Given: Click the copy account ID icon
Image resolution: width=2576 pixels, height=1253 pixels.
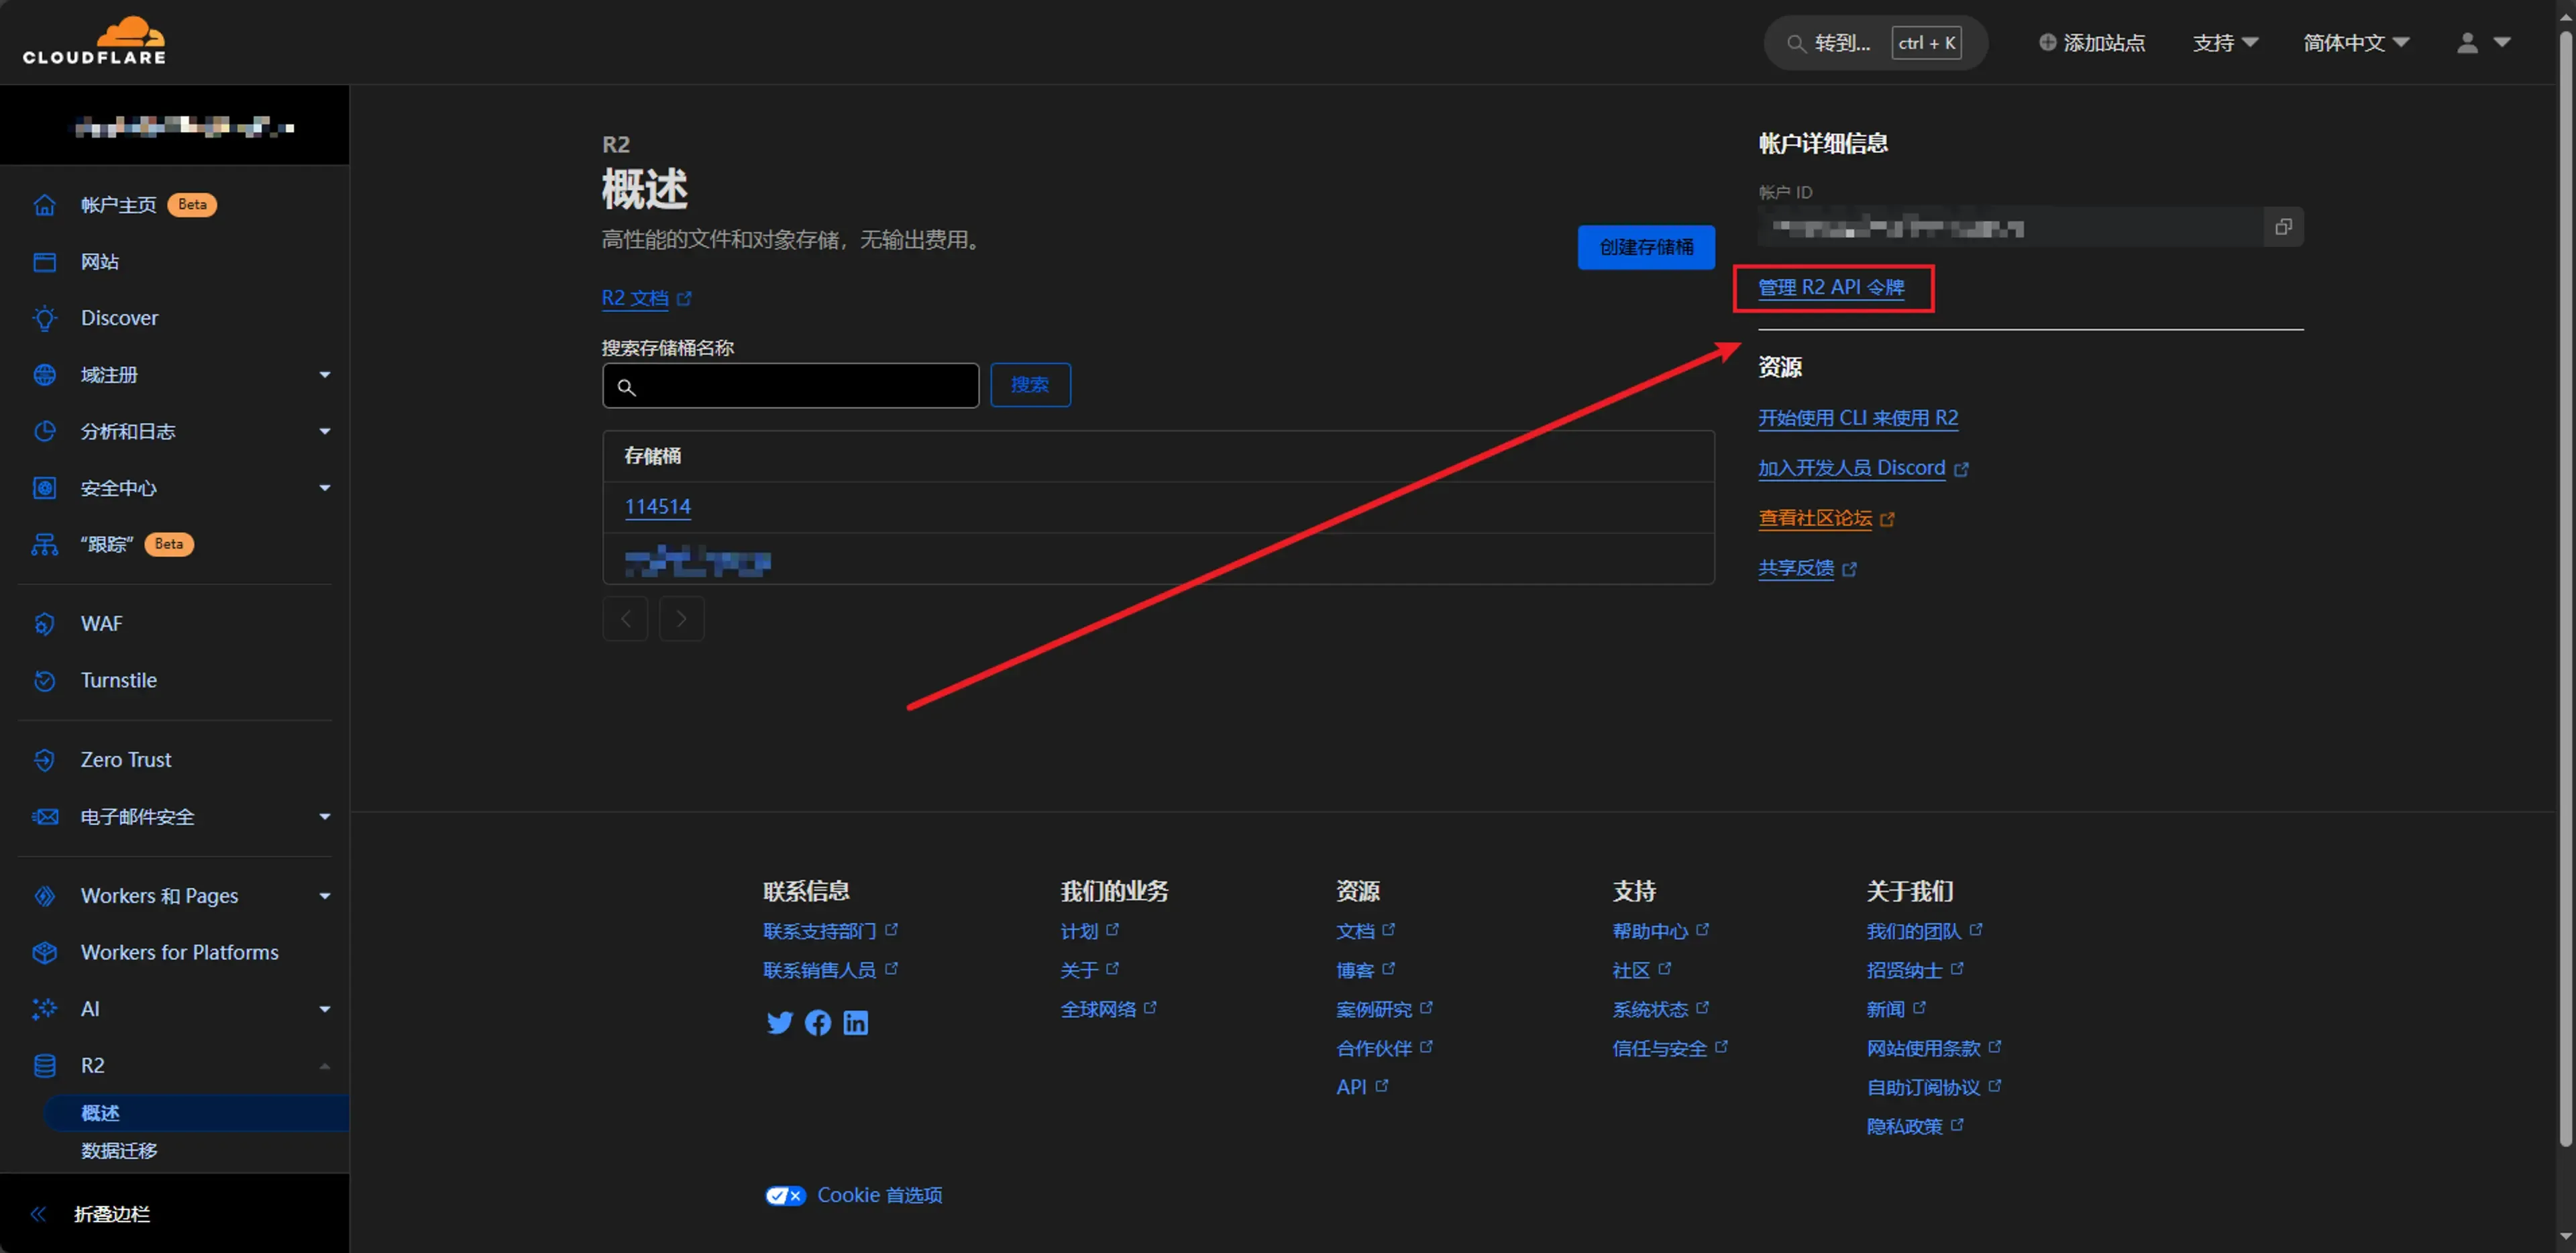Looking at the screenshot, I should click(2283, 227).
